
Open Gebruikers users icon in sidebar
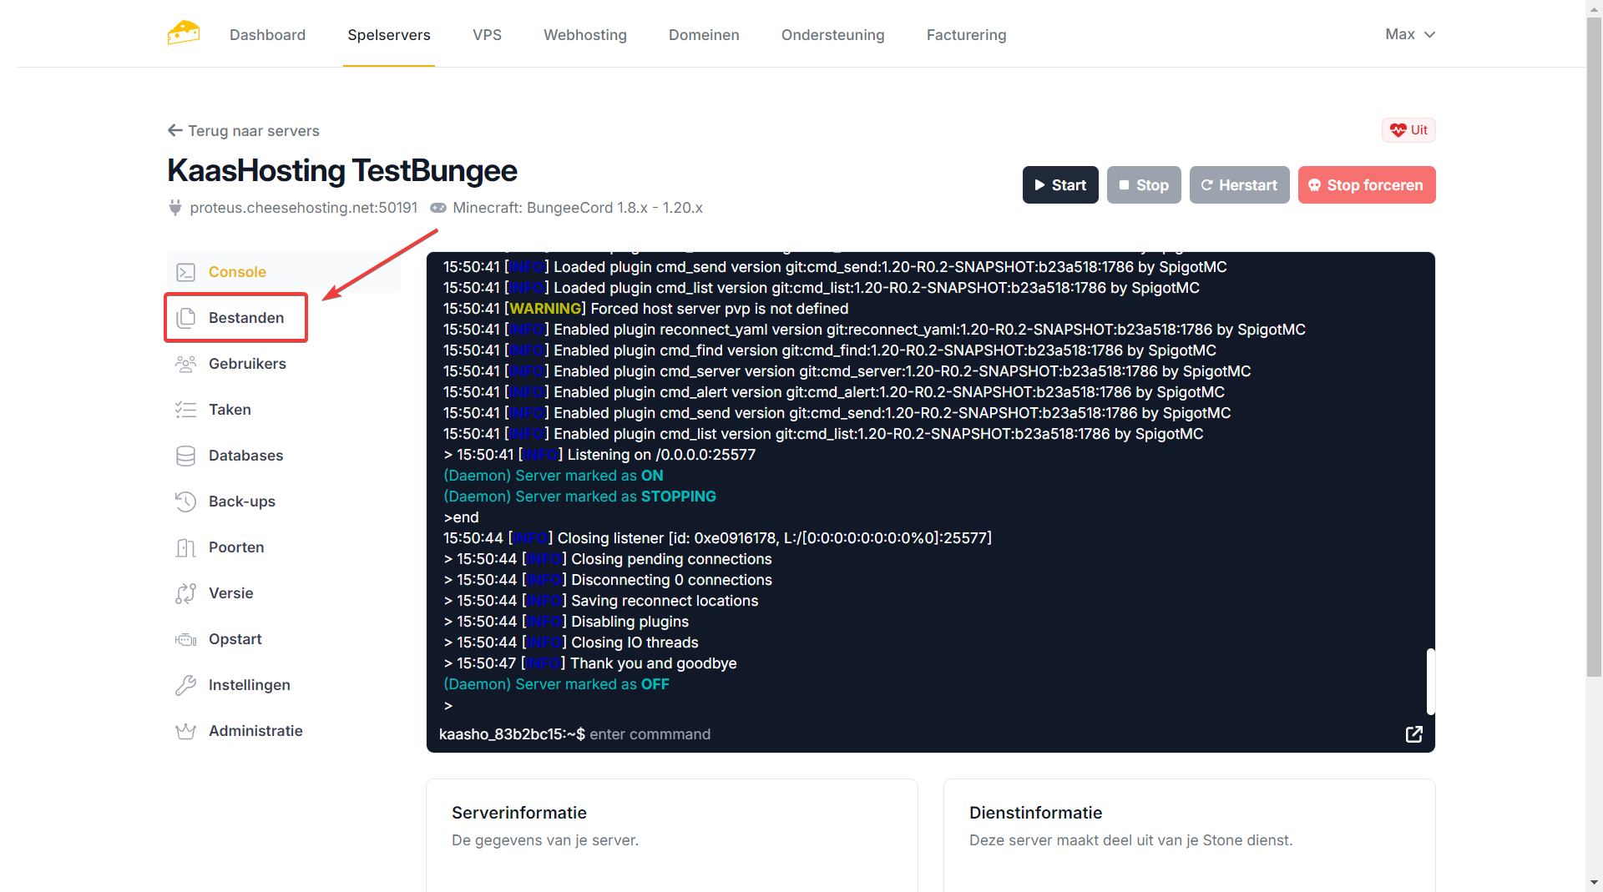click(x=185, y=364)
